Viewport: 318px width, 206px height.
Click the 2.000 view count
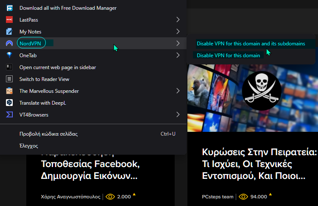tap(124, 197)
